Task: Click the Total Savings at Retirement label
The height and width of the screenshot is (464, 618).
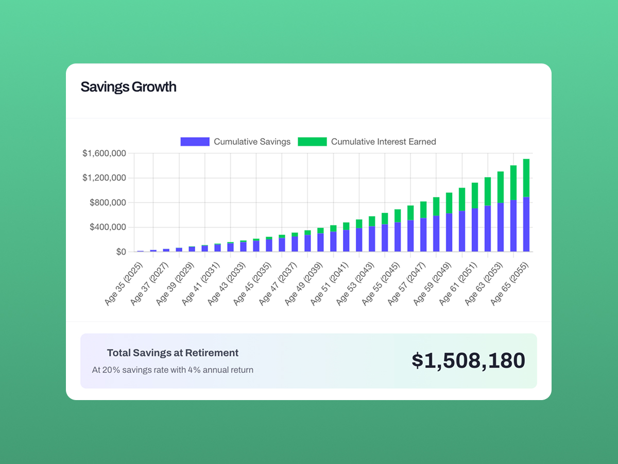Action: click(173, 353)
